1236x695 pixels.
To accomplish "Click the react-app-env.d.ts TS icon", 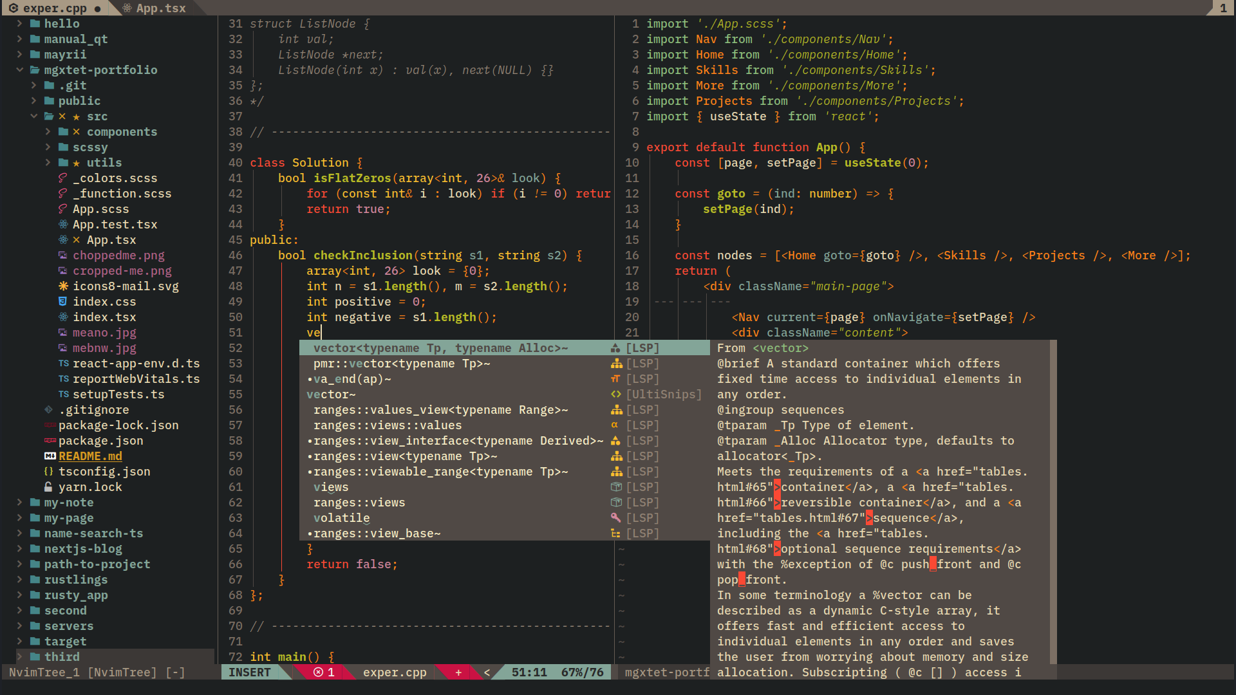I will 63,363.
